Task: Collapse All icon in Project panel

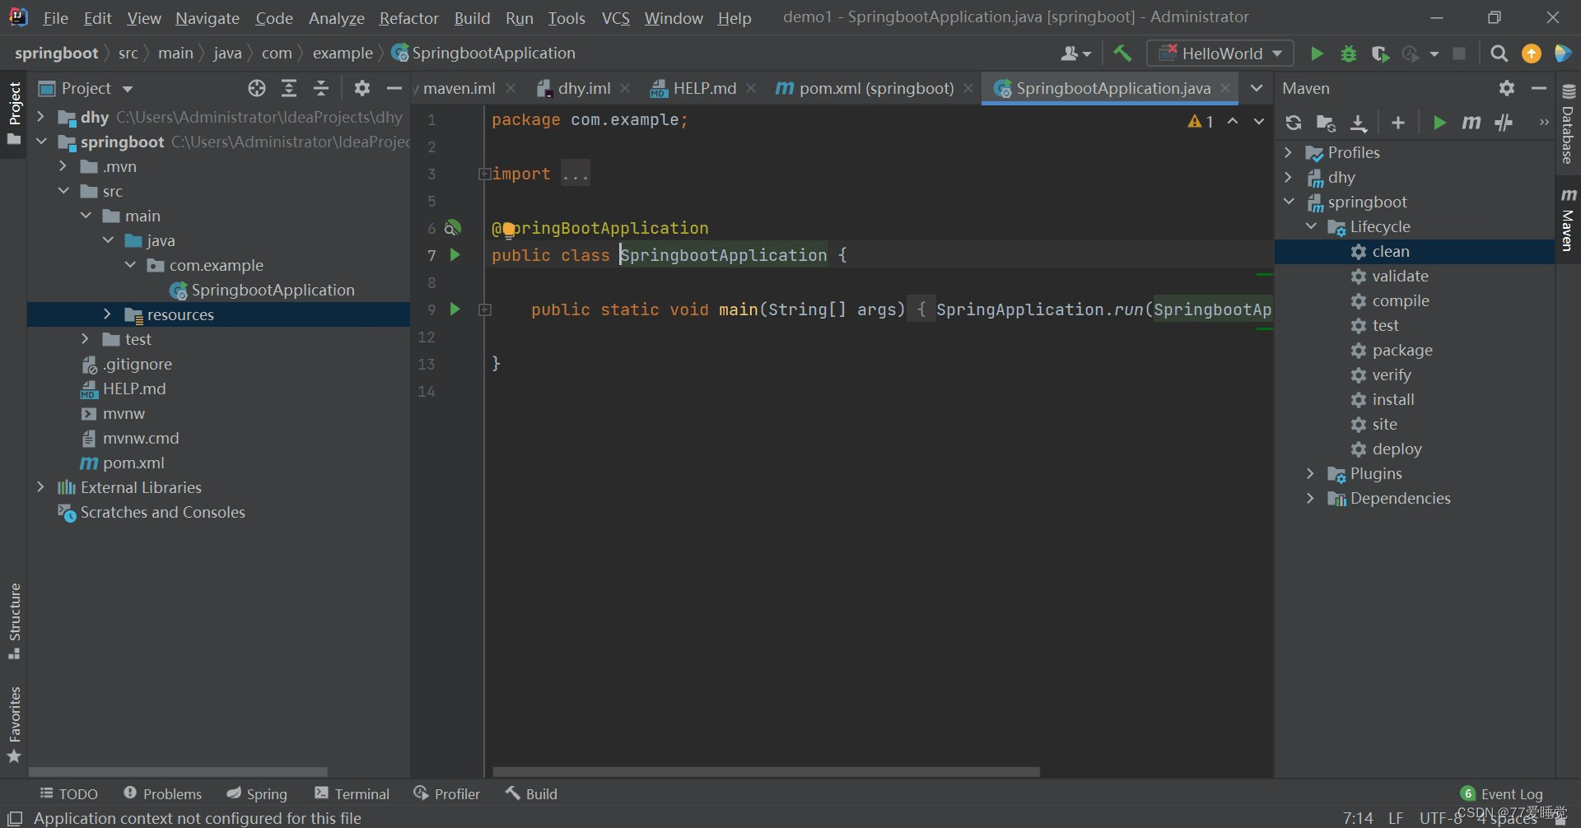Action: click(x=322, y=88)
